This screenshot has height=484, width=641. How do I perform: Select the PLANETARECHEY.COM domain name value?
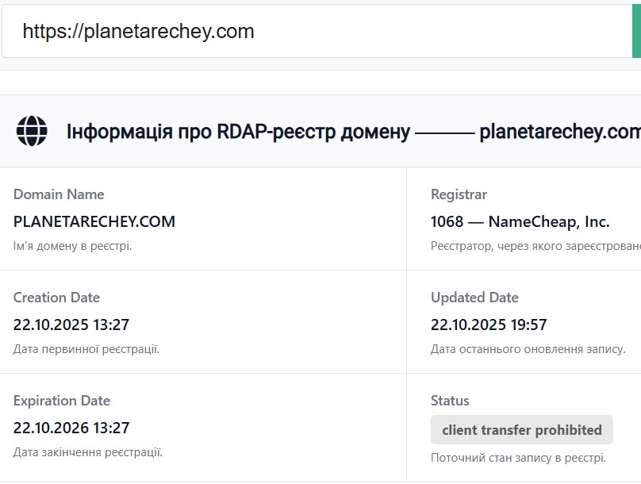[94, 221]
